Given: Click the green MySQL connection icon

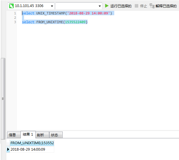Looking at the screenshot, I should coord(11,6).
